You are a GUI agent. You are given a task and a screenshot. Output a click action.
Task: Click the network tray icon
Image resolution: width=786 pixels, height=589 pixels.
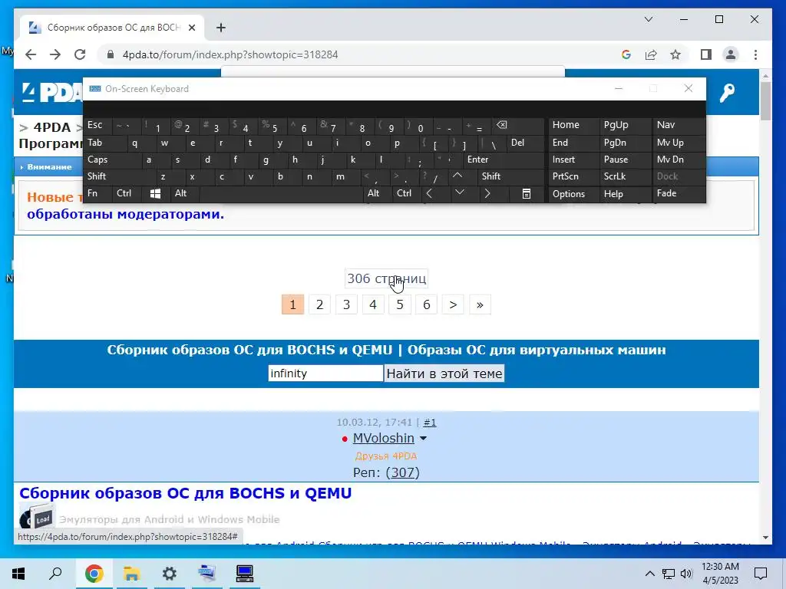pyautogui.click(x=669, y=574)
